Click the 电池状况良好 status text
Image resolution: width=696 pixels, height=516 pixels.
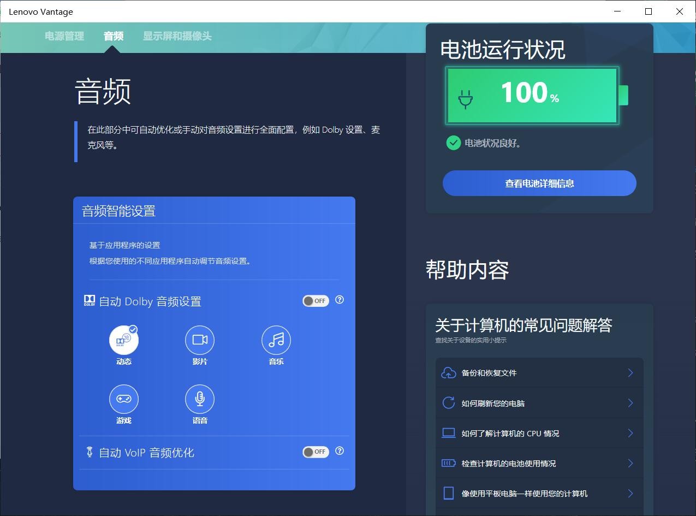492,144
